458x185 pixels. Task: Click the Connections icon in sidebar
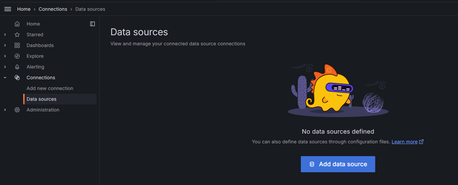pyautogui.click(x=17, y=78)
